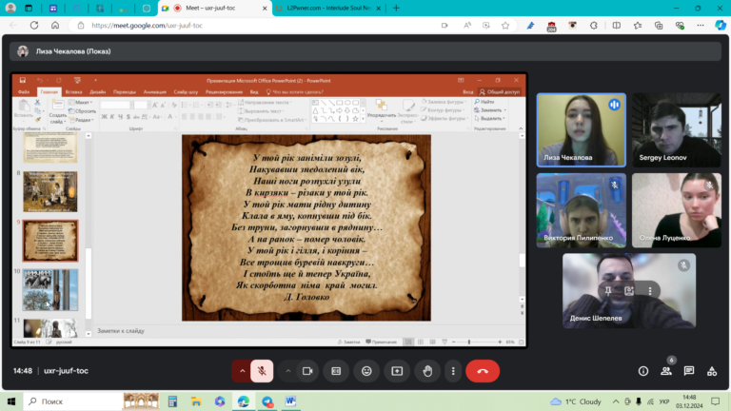Open the PowerPoint Файл tab
Viewport: 731px width, 411px height.
[23, 91]
